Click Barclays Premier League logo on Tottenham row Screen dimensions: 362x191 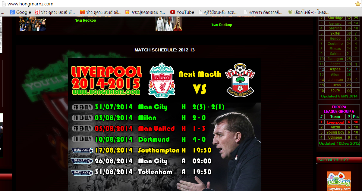pos(82,173)
